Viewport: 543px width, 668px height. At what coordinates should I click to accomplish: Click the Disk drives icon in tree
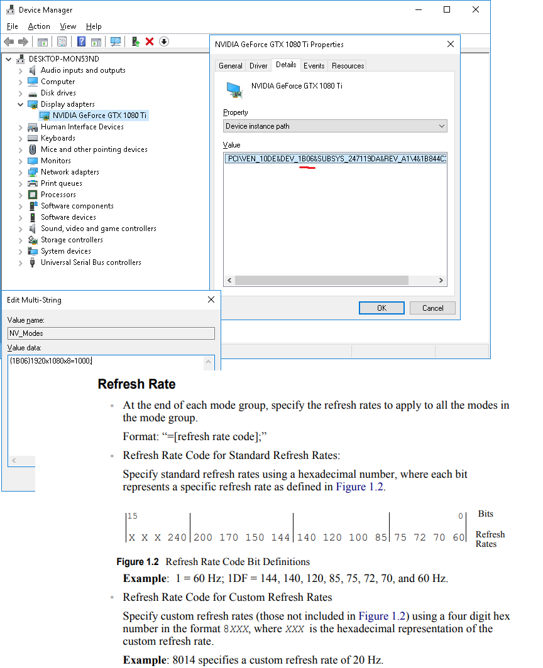click(x=33, y=94)
